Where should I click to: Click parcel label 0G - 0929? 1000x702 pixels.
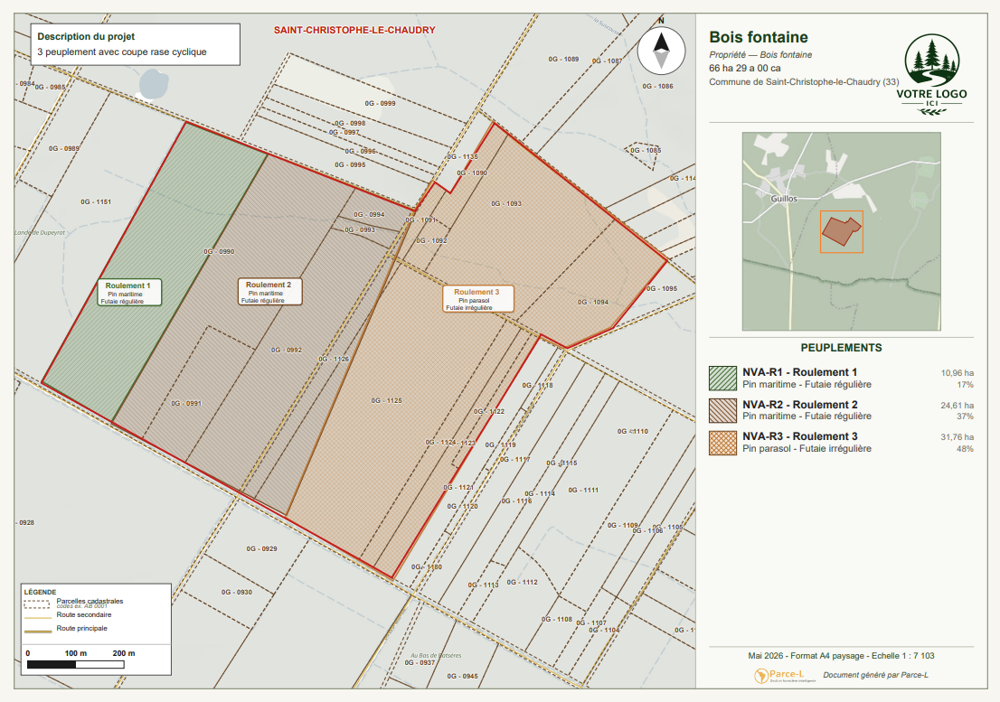tap(261, 548)
